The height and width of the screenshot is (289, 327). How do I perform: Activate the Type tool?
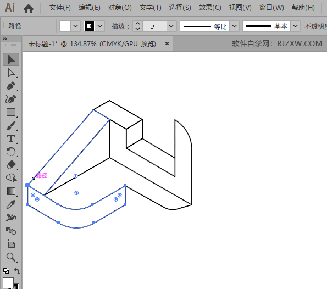coord(11,138)
